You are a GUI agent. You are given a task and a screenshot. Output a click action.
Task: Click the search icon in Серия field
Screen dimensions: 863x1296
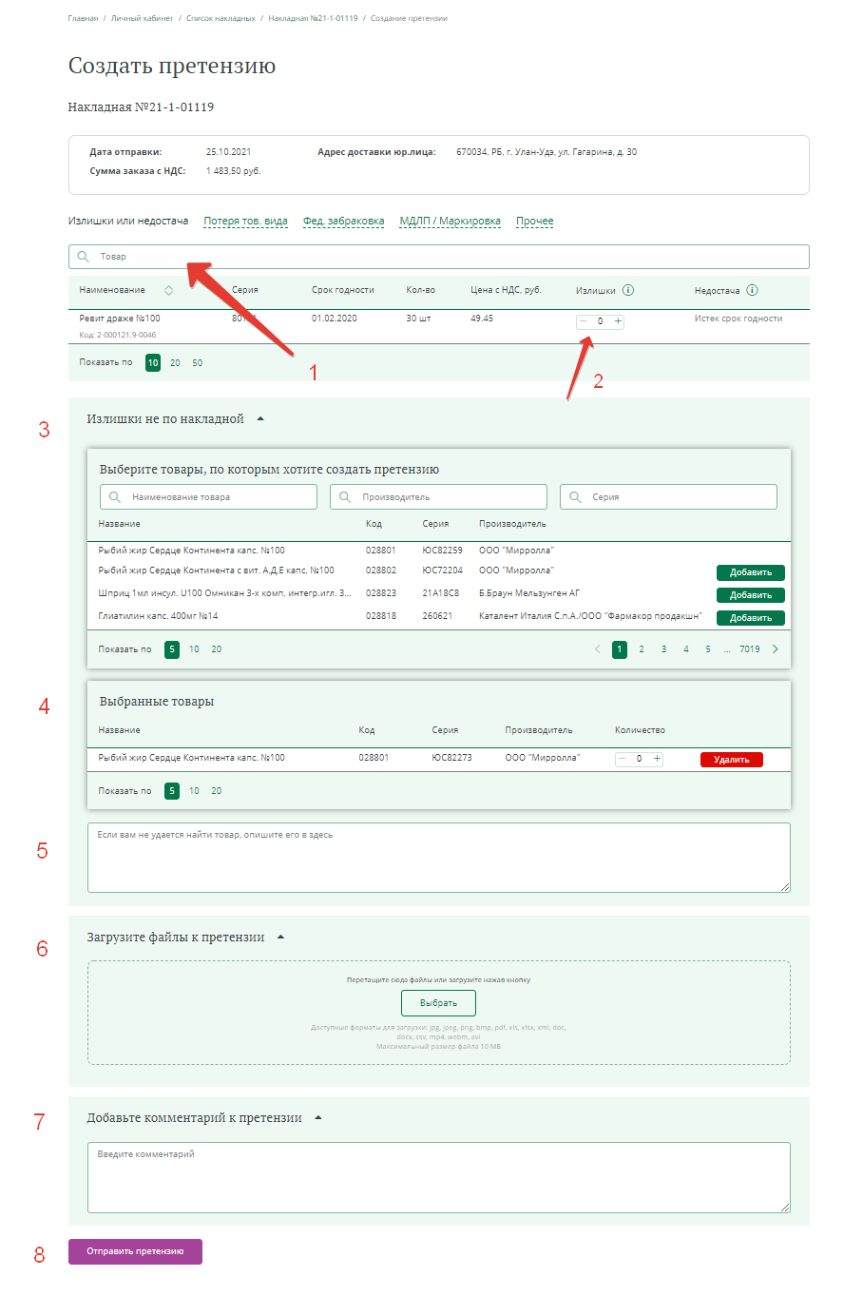pos(575,497)
